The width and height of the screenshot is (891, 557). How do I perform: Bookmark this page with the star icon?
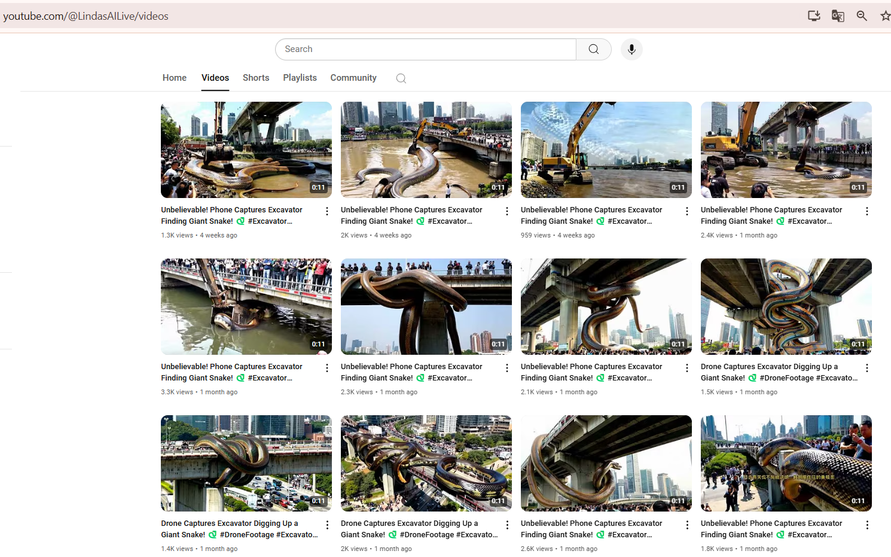(885, 16)
